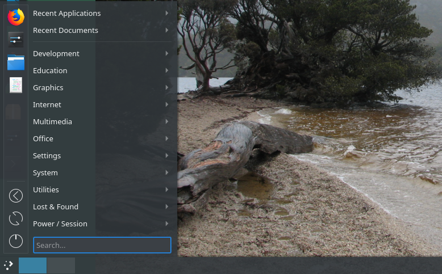The image size is (442, 274).
Task: Click the logout icon with left chevron
Action: (16, 196)
